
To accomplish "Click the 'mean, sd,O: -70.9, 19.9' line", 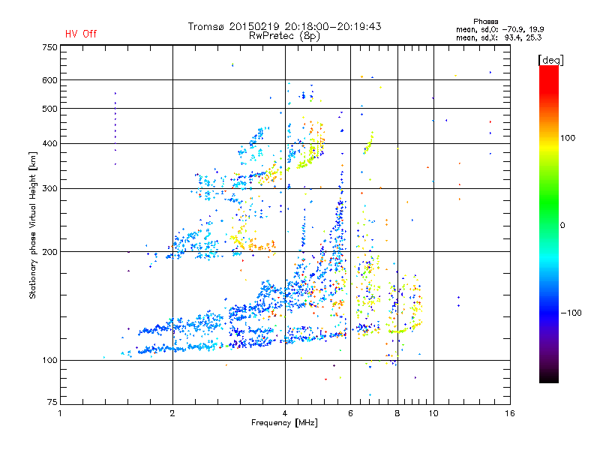I will click(x=499, y=29).
